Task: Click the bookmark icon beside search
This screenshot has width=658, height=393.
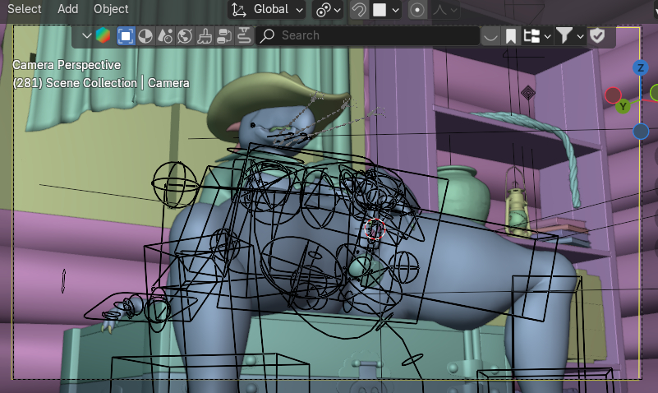Action: tap(511, 35)
